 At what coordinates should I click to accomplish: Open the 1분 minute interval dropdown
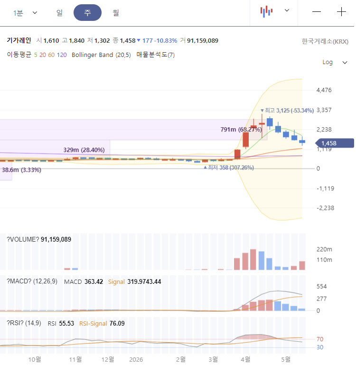click(x=25, y=13)
